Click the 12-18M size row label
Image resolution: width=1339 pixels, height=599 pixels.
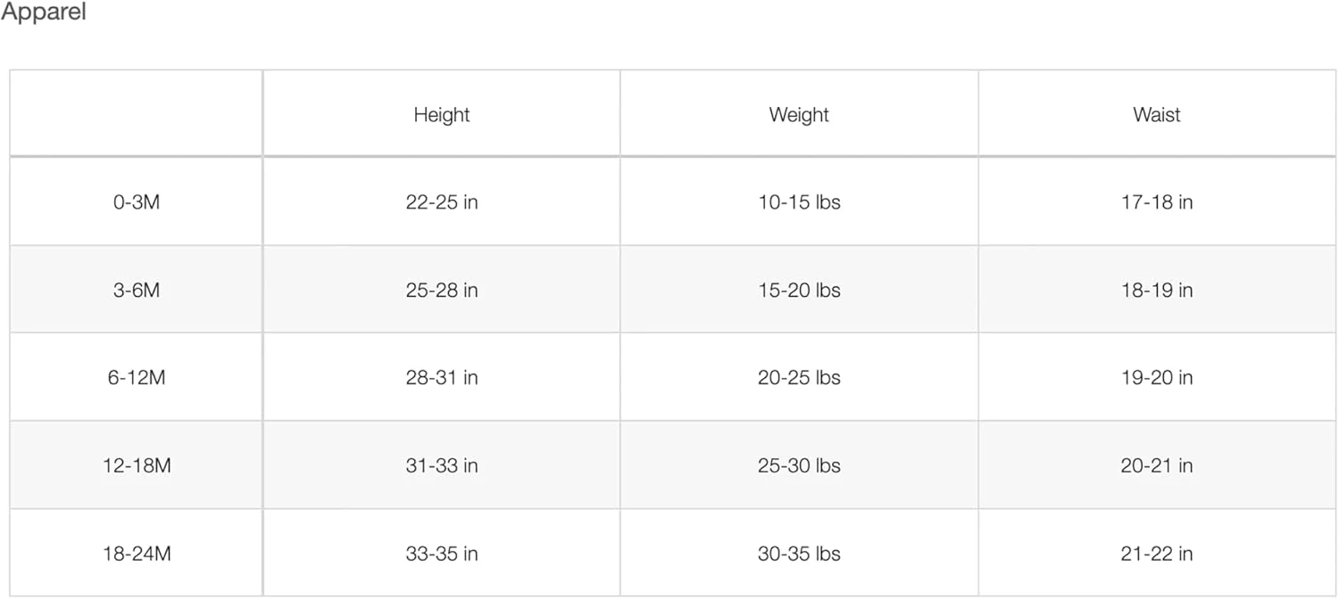pos(137,466)
